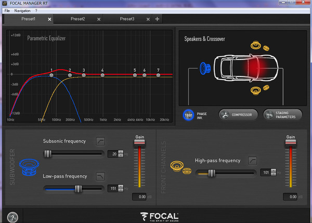Viewport: 312px width, 223px height.
Task: Click the low-pass frequency field showing 151
Action: [113, 188]
